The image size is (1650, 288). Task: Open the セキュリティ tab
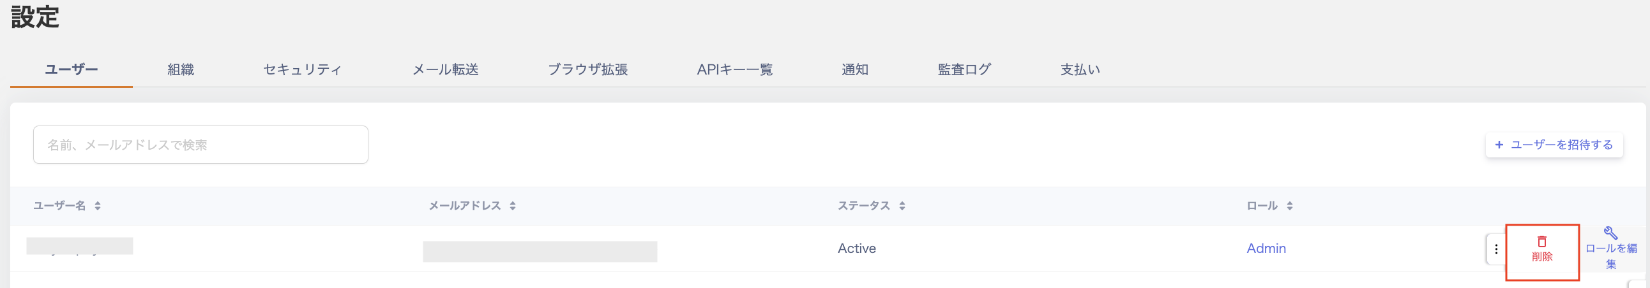[302, 69]
